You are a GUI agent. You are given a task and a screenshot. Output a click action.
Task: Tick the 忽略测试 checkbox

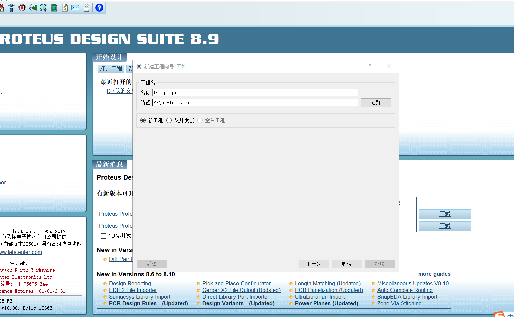103,236
